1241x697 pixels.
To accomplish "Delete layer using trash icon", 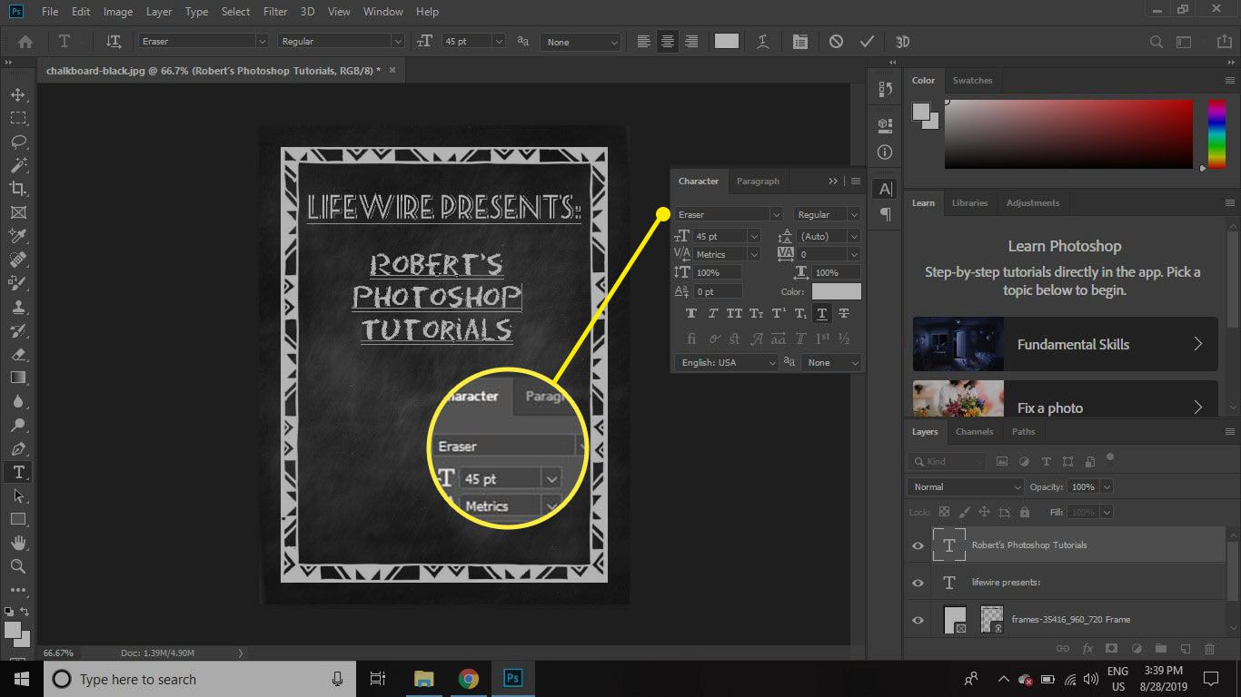I will pos(1209,649).
